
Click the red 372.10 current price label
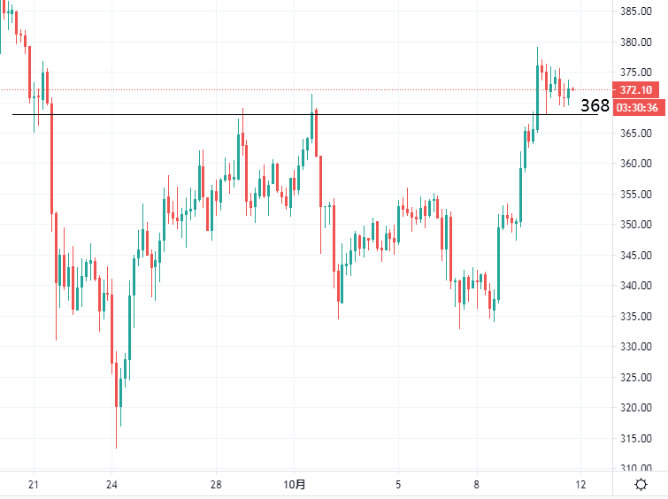pyautogui.click(x=636, y=90)
